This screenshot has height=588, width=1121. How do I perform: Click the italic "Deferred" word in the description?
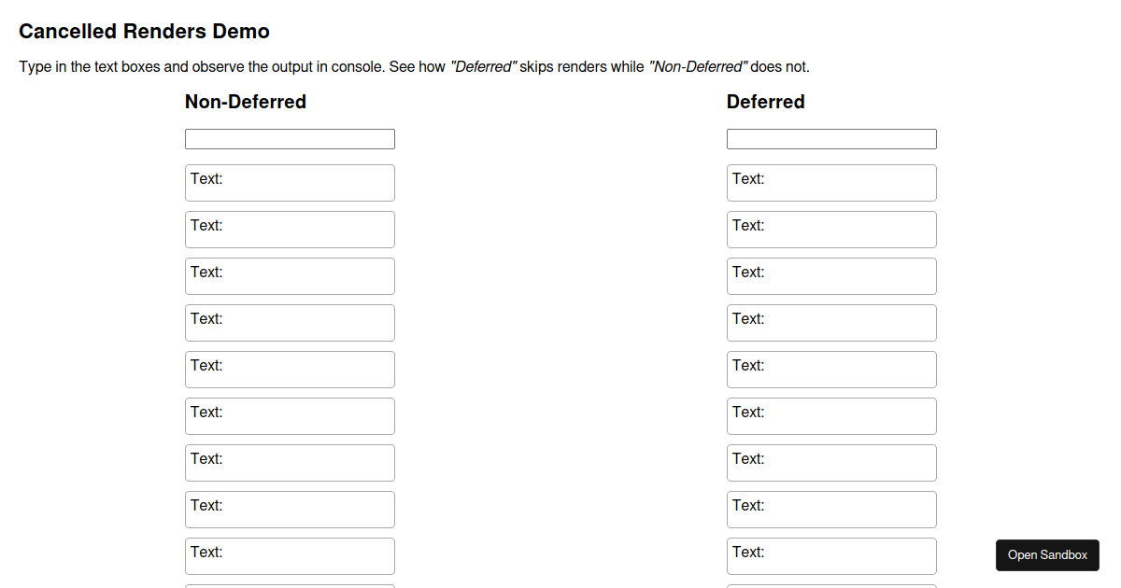point(484,67)
